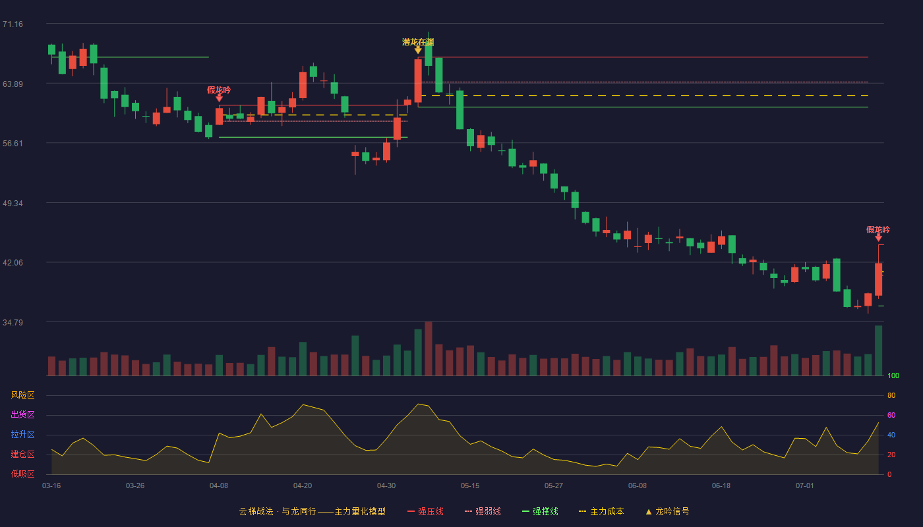The image size is (923, 527).
Task: Click the 04-08 date label
Action: click(x=219, y=485)
